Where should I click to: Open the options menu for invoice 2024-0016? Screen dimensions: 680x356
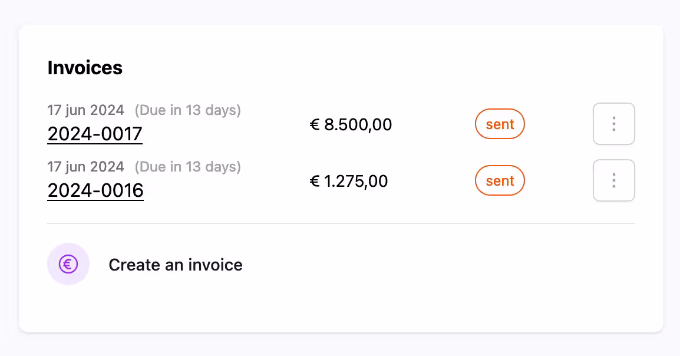coord(613,180)
